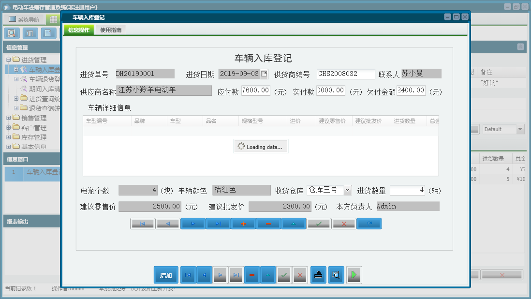Click the 建议零售价 column header

(x=334, y=121)
